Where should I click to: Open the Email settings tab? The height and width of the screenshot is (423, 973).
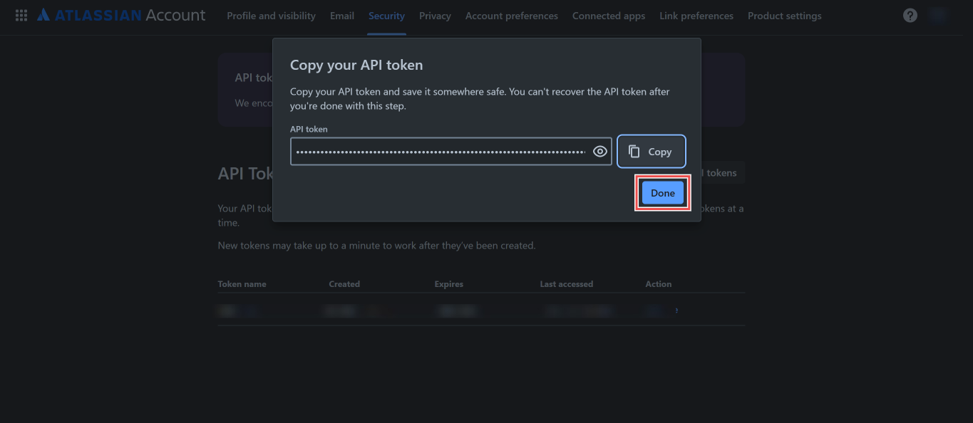(x=341, y=15)
